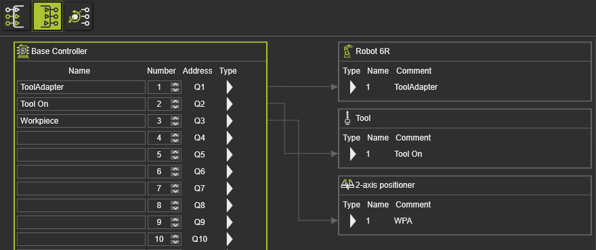Click Tool panel Tool On signal arrow

coord(353,153)
